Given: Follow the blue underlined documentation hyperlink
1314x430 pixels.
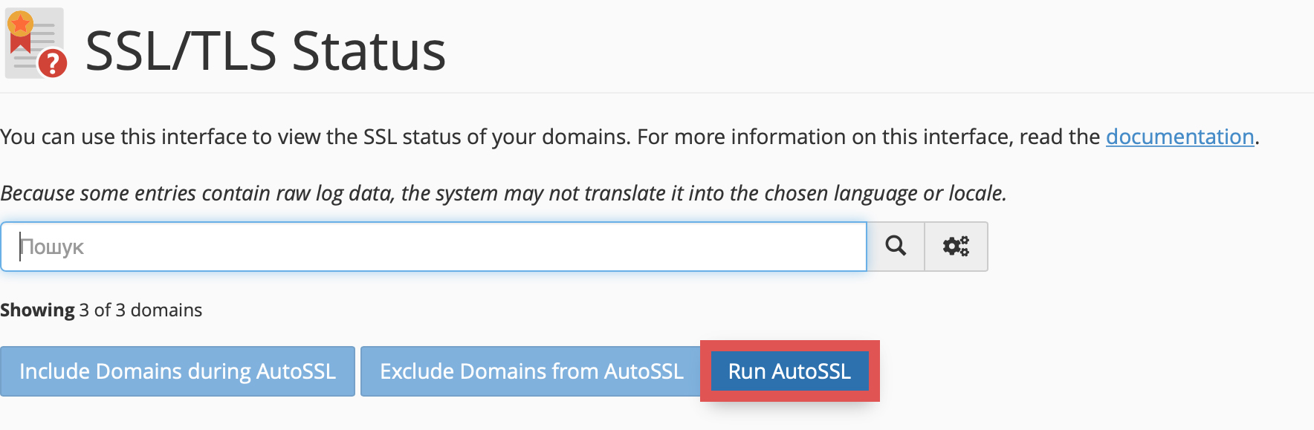Looking at the screenshot, I should [1179, 137].
